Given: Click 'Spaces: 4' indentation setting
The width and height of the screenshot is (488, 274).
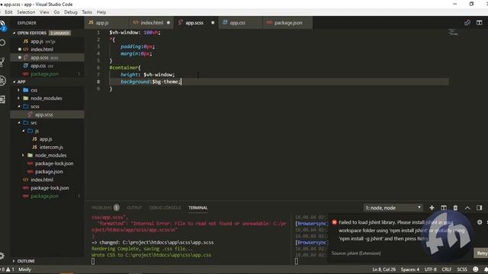Looking at the screenshot, I should [x=410, y=269].
